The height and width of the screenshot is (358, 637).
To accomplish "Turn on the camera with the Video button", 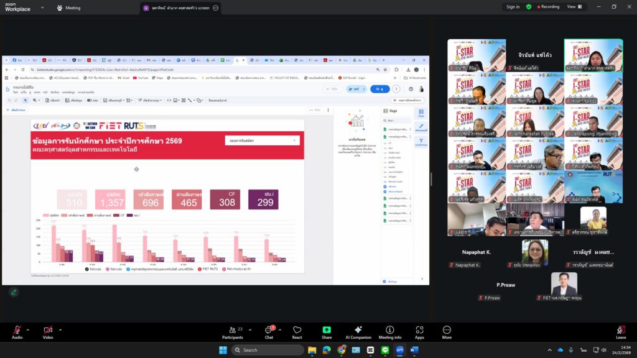I will (47, 330).
